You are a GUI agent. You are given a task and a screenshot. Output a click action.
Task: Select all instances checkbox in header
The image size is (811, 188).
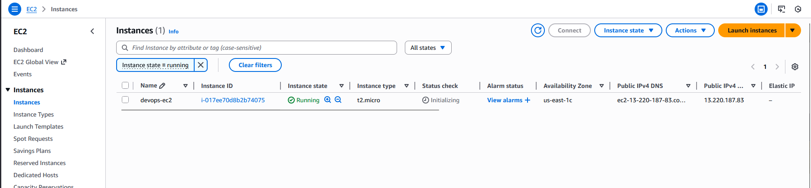pyautogui.click(x=125, y=85)
